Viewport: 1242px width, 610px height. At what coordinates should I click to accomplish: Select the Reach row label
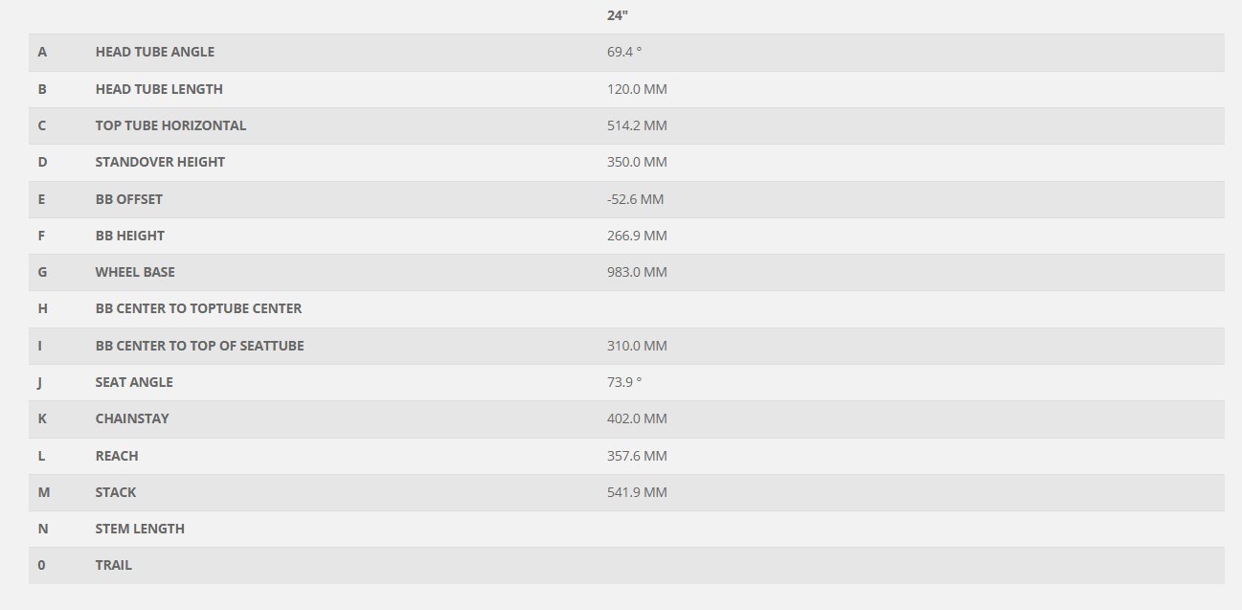pyautogui.click(x=117, y=456)
